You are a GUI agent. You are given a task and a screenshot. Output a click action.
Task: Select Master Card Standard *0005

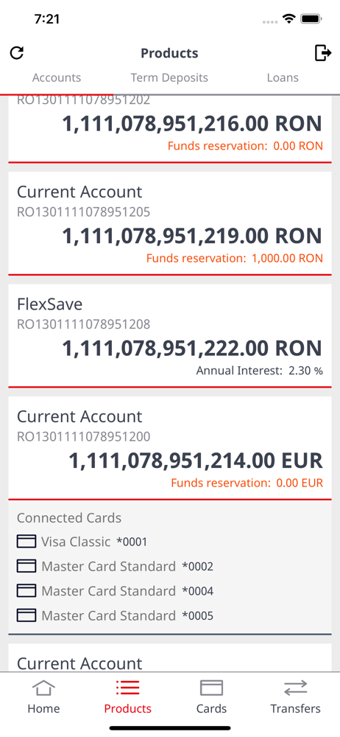click(115, 615)
